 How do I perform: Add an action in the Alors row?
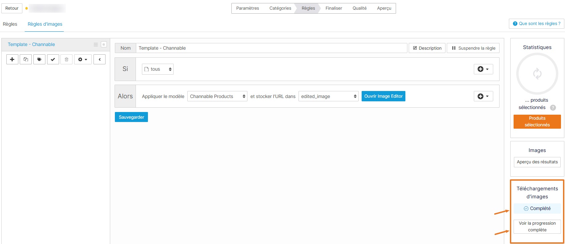(483, 96)
